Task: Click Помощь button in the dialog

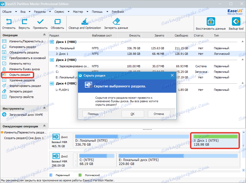Action: coord(93,114)
